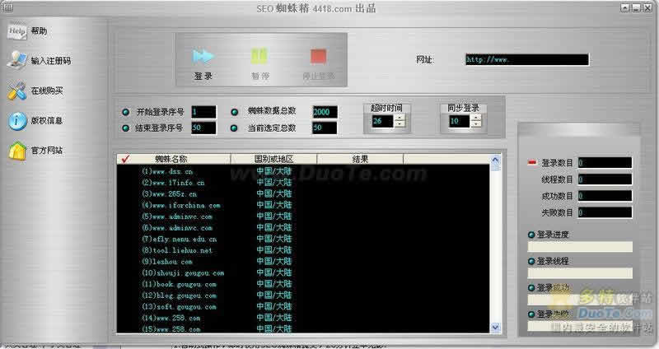Click the 国别或地区 column header
Screen dimensions: 659x349
coord(273,159)
